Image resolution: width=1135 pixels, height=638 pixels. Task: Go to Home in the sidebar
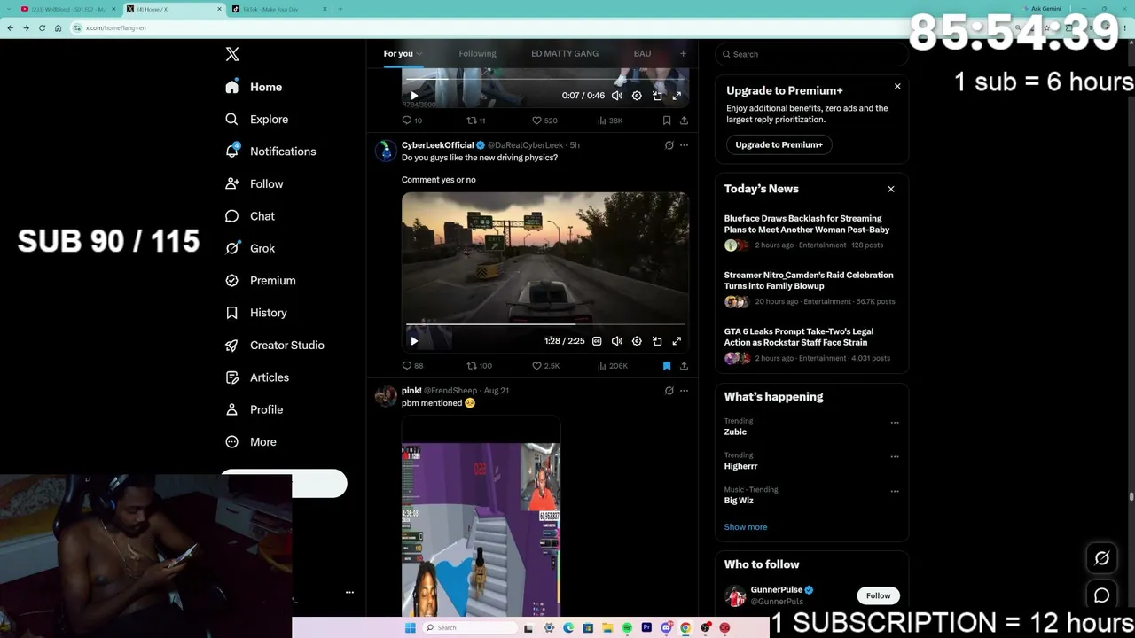(x=254, y=87)
